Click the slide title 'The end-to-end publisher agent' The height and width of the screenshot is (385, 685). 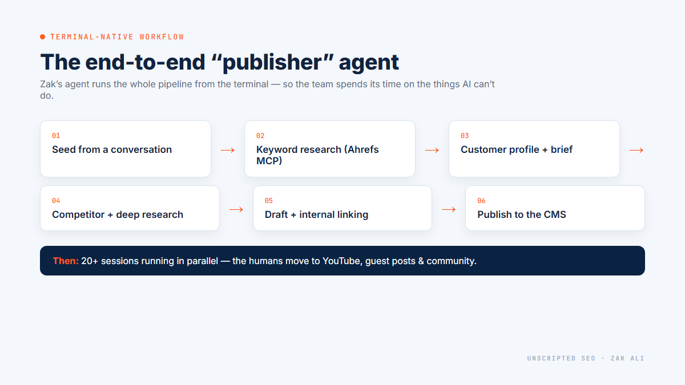pyautogui.click(x=220, y=62)
